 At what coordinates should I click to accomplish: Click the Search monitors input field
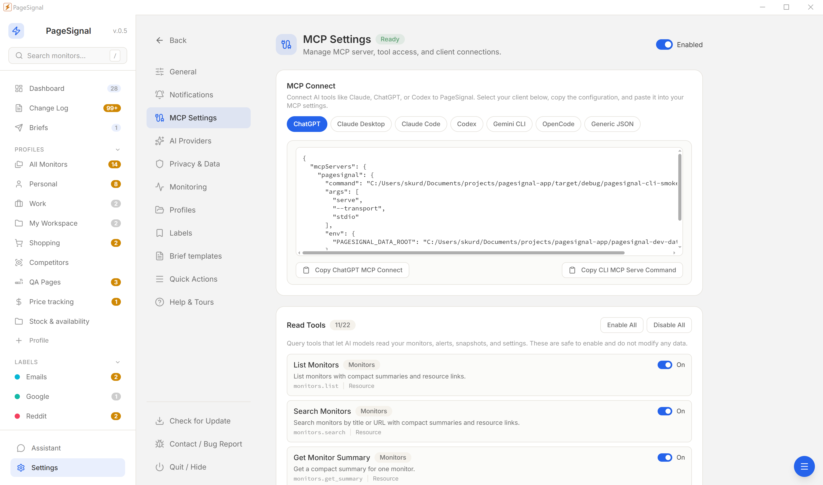coord(68,55)
